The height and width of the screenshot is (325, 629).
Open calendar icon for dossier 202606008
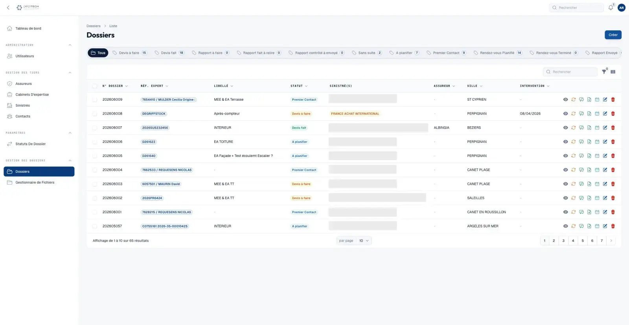click(x=597, y=114)
